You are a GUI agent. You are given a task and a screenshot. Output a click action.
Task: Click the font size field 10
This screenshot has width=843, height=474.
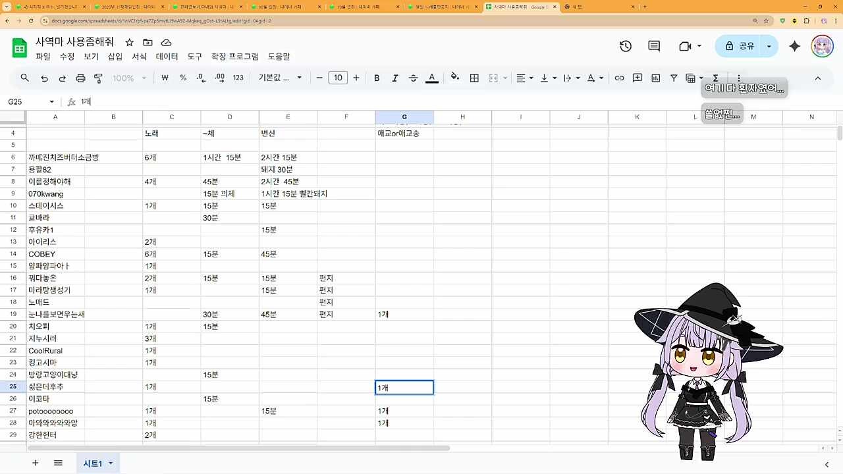[338, 78]
